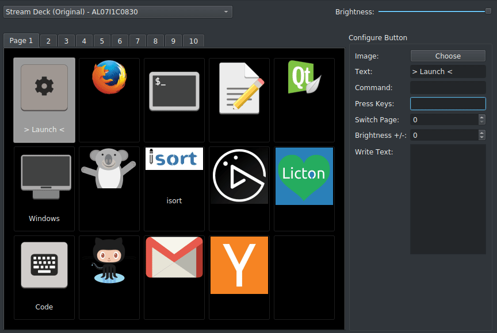This screenshot has height=333, width=497.
Task: Select the Firefox button on the deck grid
Action: 109,99
